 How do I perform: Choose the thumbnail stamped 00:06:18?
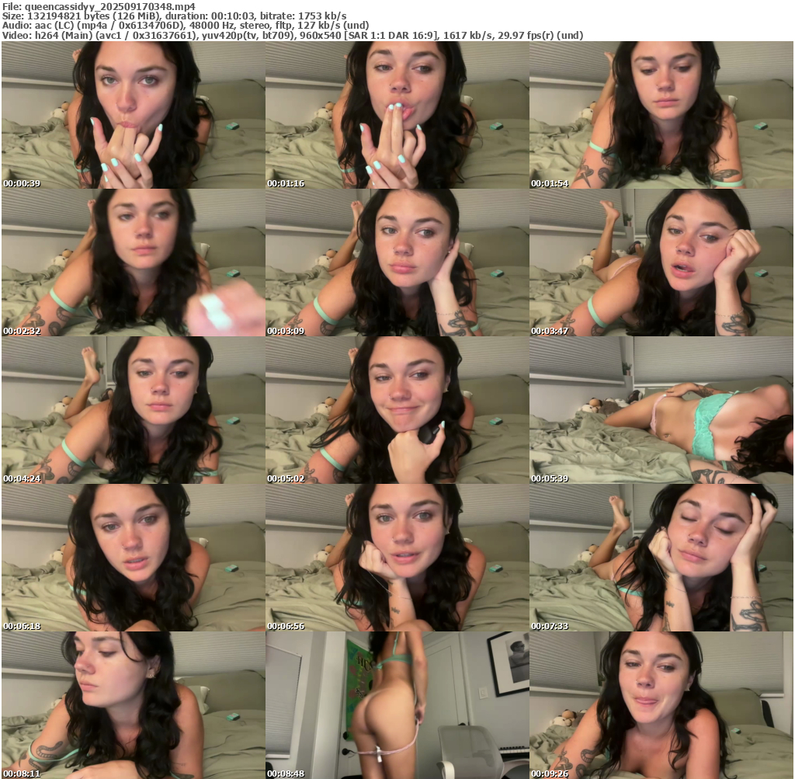click(134, 558)
